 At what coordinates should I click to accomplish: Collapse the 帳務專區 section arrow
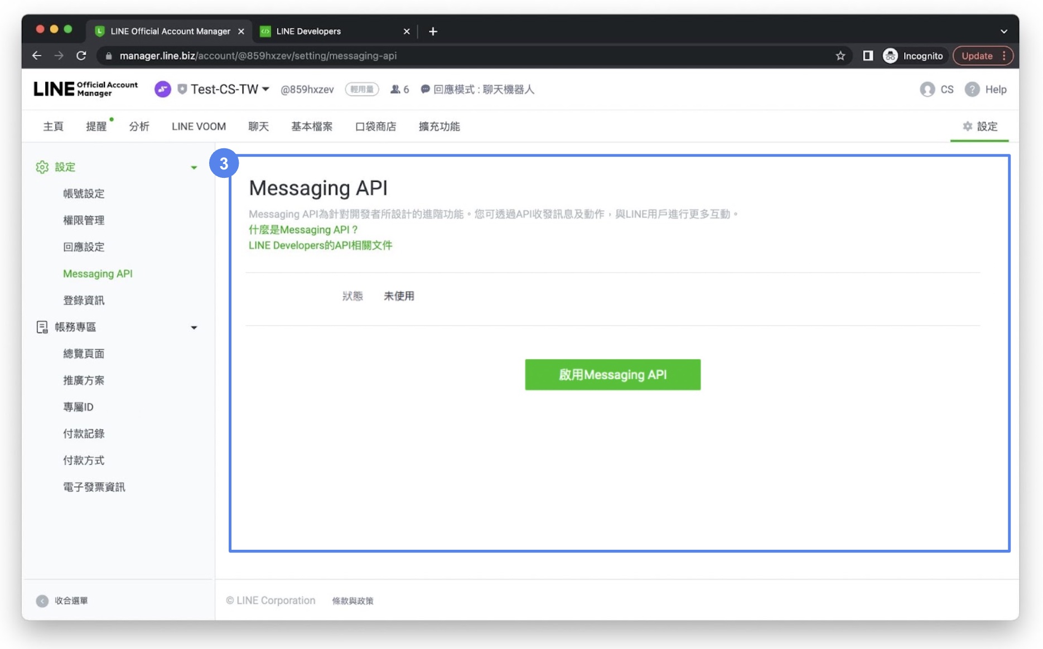pos(194,327)
